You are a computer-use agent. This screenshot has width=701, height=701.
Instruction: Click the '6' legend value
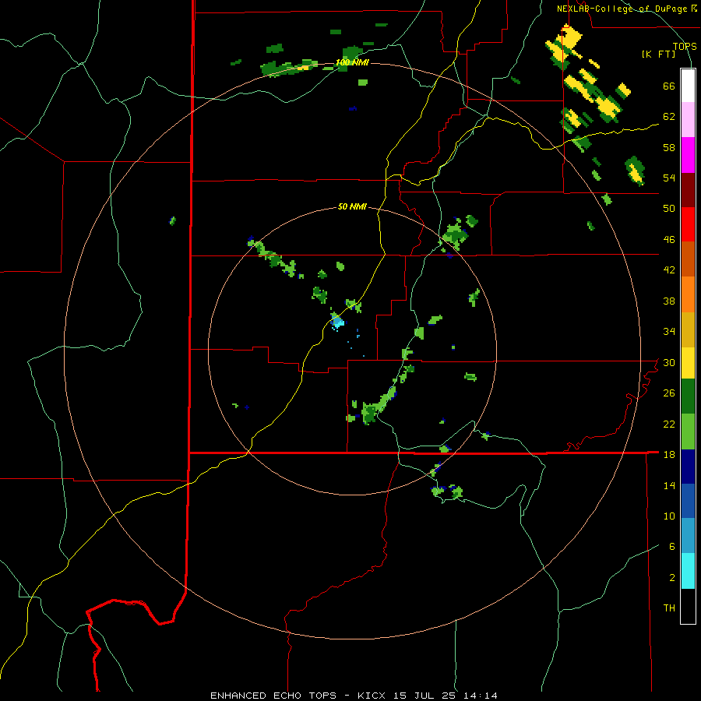tap(671, 547)
